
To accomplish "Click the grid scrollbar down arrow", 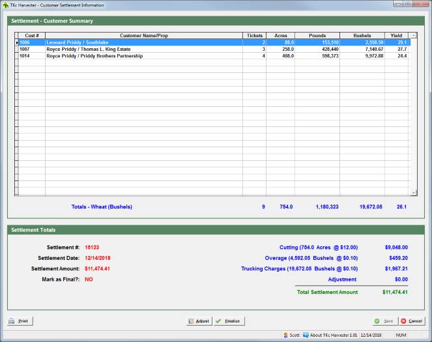I will (413, 193).
